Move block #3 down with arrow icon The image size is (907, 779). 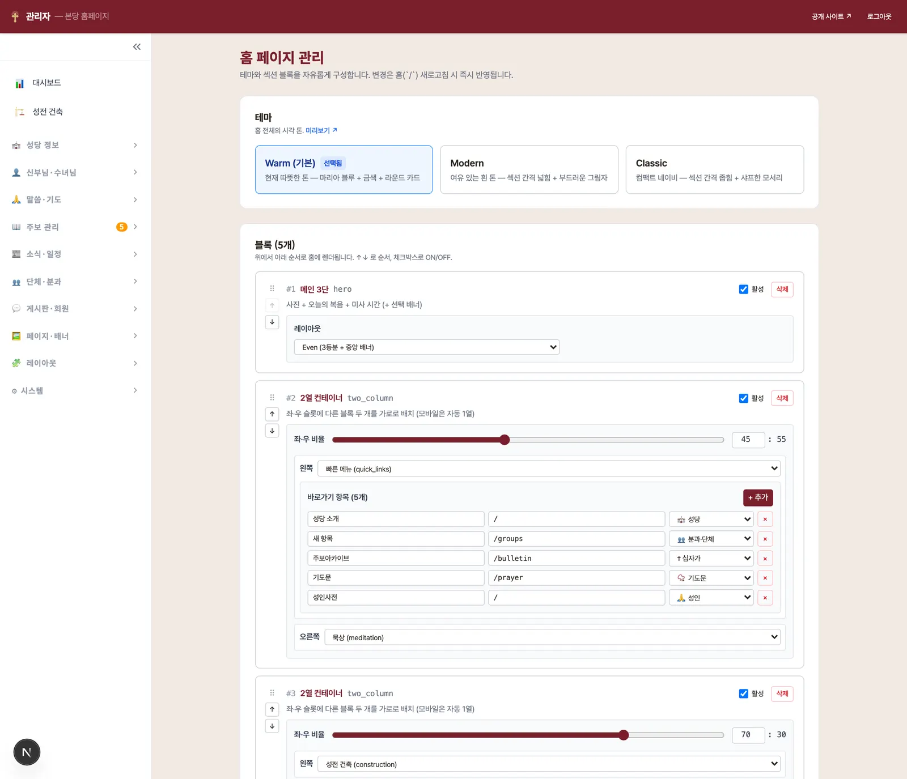(x=272, y=726)
